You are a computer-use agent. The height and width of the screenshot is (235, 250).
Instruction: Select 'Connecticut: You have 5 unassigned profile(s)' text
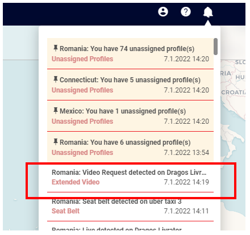(130, 80)
